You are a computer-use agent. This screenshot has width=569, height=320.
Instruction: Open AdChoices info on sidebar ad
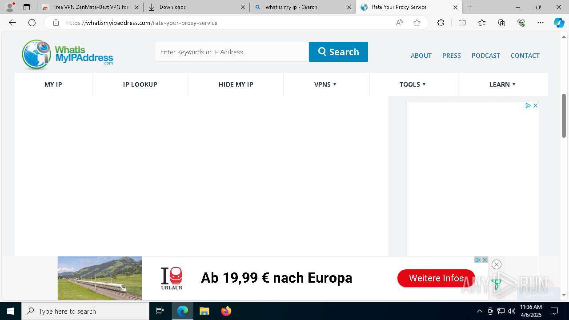click(x=528, y=105)
